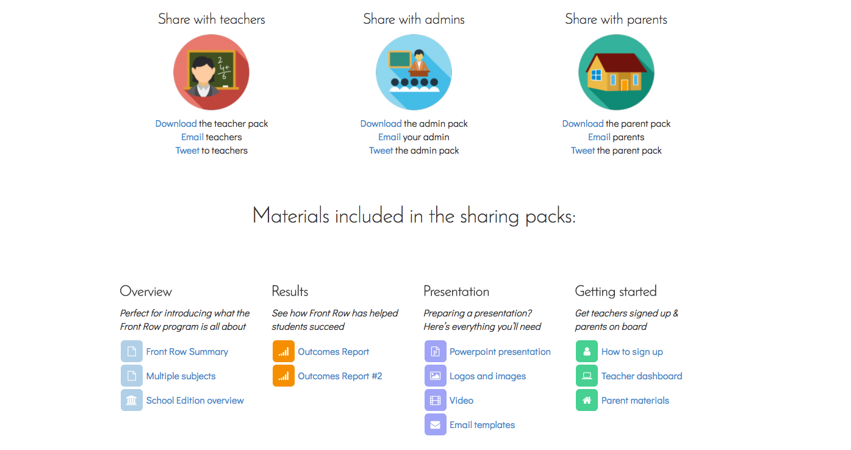Click the purple Powerpoint presentation icon
The height and width of the screenshot is (450, 851).
click(x=435, y=351)
